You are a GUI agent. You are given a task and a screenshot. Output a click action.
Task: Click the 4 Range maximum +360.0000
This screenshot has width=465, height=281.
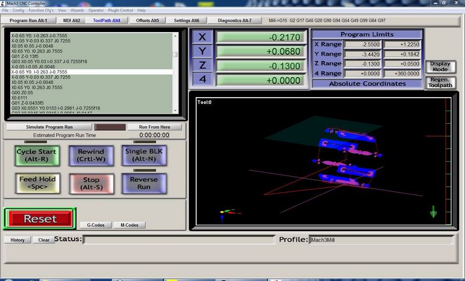pyautogui.click(x=402, y=73)
